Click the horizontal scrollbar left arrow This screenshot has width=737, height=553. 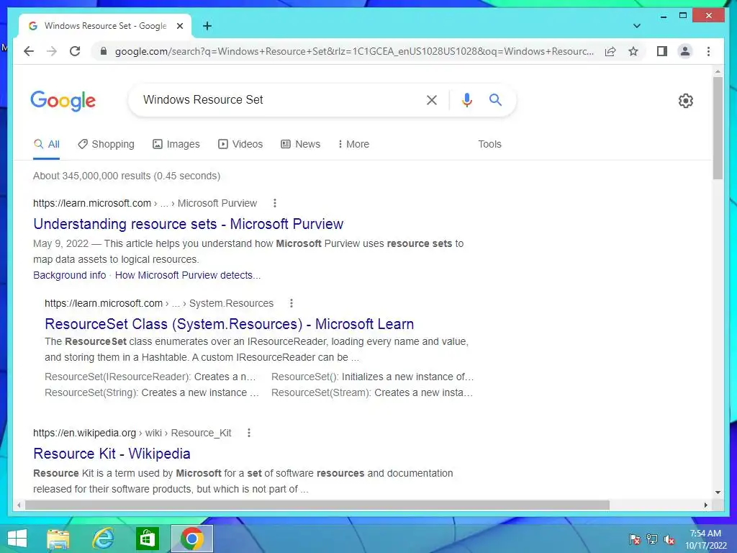click(x=19, y=505)
